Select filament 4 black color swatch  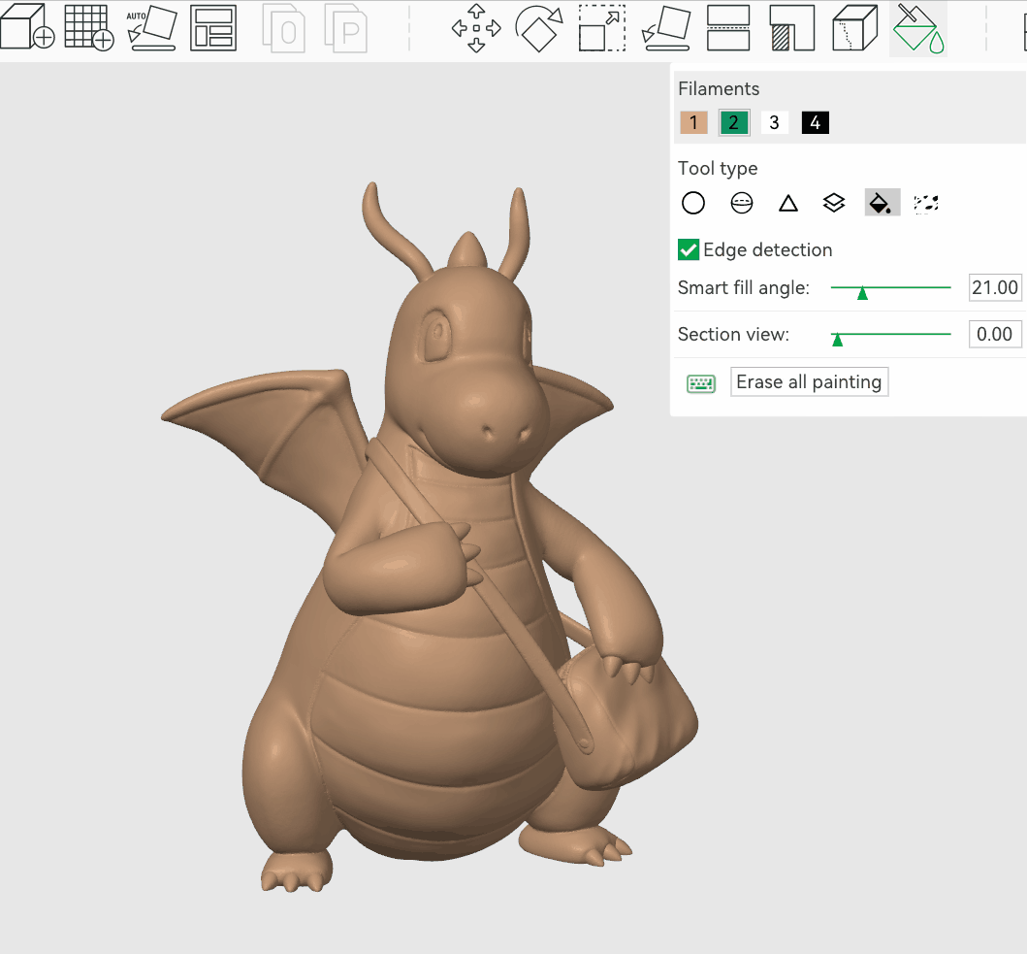click(x=815, y=122)
